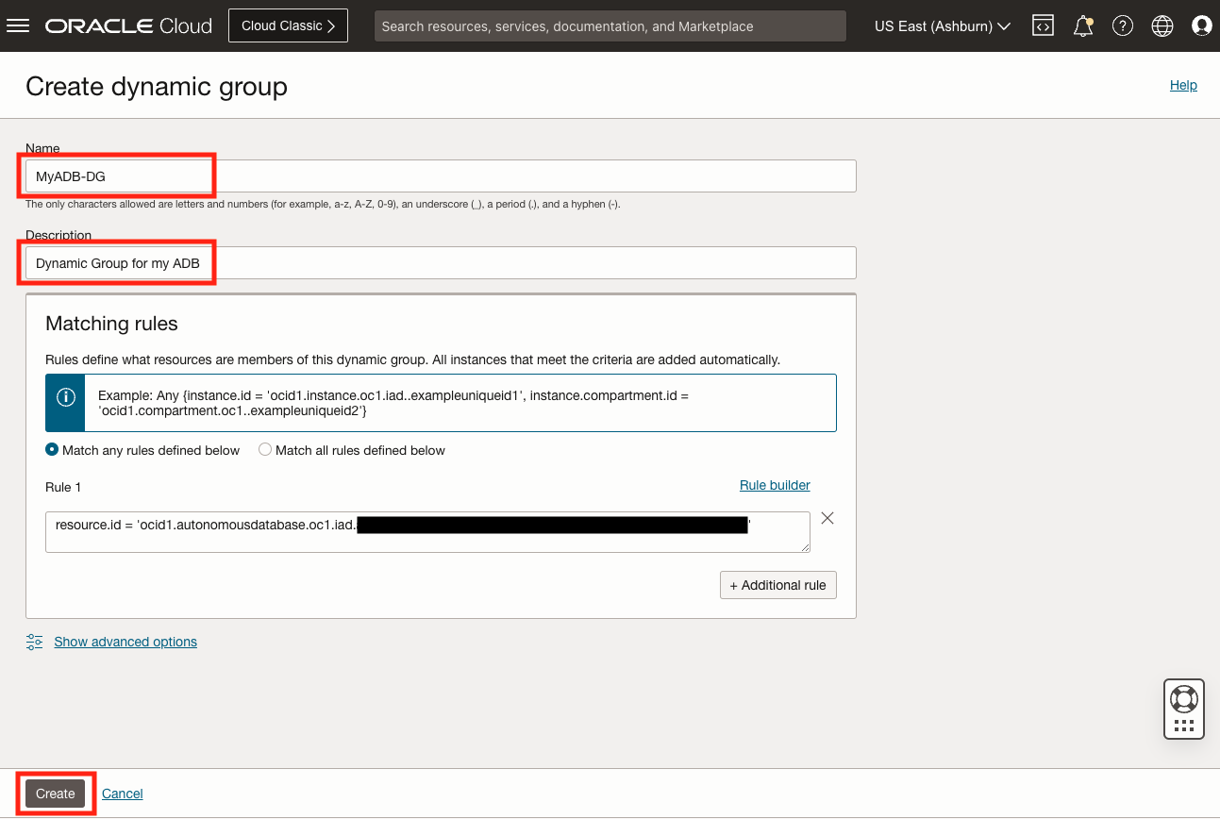
Task: Open the Developer tools console icon
Action: pos(1043,25)
